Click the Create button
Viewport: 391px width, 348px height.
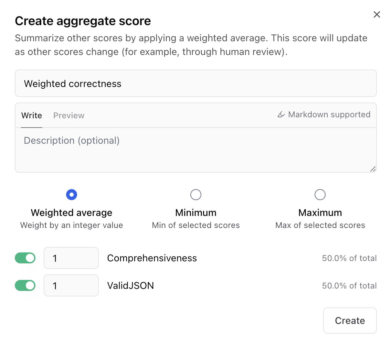(x=350, y=320)
